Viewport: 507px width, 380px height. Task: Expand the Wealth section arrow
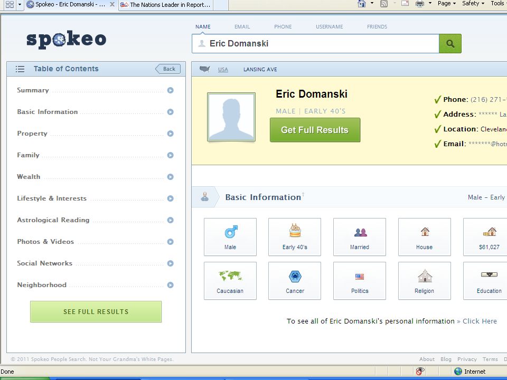pyautogui.click(x=171, y=177)
